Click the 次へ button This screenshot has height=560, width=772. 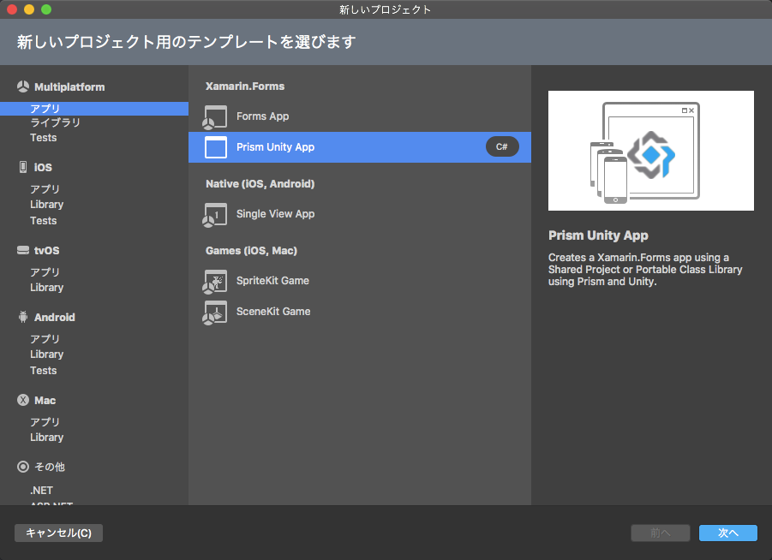(728, 533)
